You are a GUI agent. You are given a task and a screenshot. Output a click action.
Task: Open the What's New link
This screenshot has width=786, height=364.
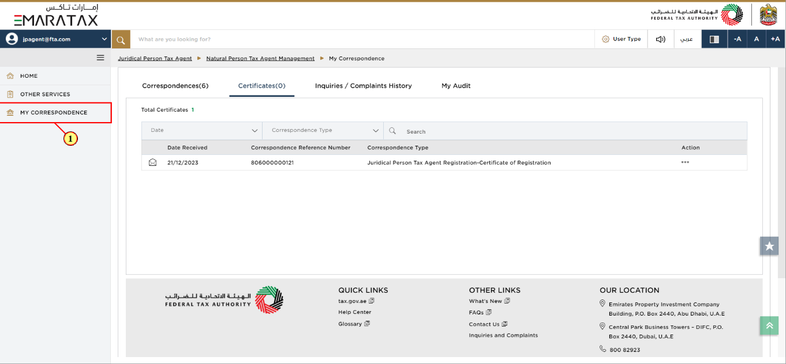tap(485, 301)
